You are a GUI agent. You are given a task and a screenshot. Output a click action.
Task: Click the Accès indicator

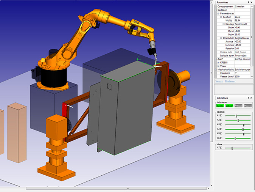pos(220,106)
